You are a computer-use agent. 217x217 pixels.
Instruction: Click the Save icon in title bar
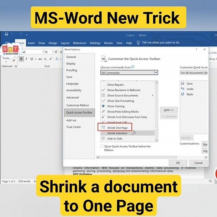[x=6, y=34]
